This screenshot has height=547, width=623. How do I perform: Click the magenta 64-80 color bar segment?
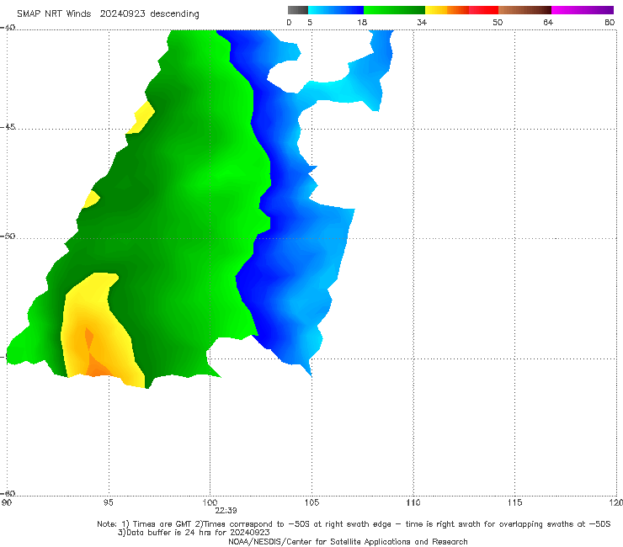click(583, 10)
